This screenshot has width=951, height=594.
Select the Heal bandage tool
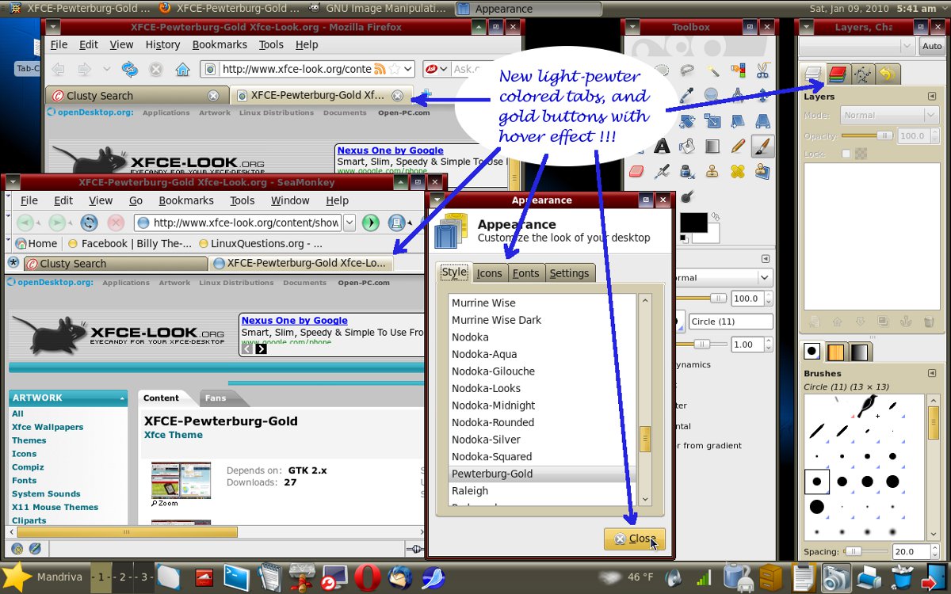pyautogui.click(x=738, y=172)
